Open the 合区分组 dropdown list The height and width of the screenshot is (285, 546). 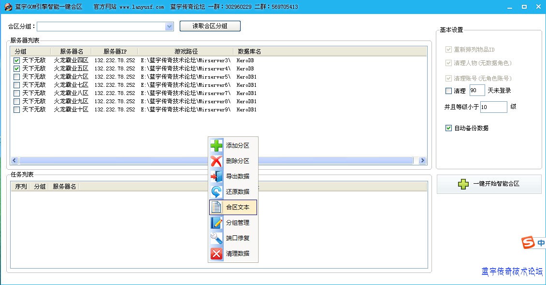(x=169, y=27)
